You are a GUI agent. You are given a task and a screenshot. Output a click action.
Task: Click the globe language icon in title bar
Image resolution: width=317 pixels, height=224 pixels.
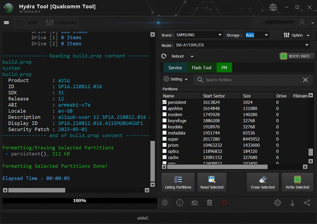pos(273,7)
